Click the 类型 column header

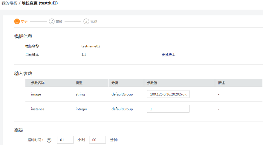tap(91, 83)
